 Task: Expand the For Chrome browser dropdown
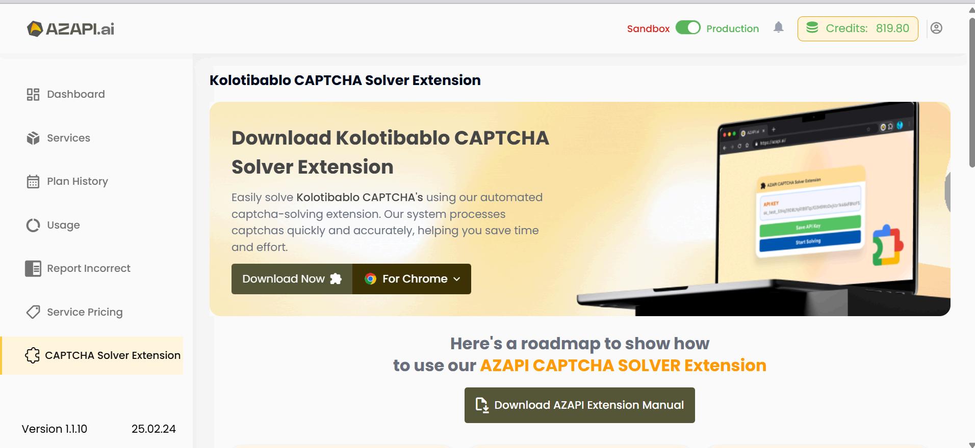click(x=412, y=279)
